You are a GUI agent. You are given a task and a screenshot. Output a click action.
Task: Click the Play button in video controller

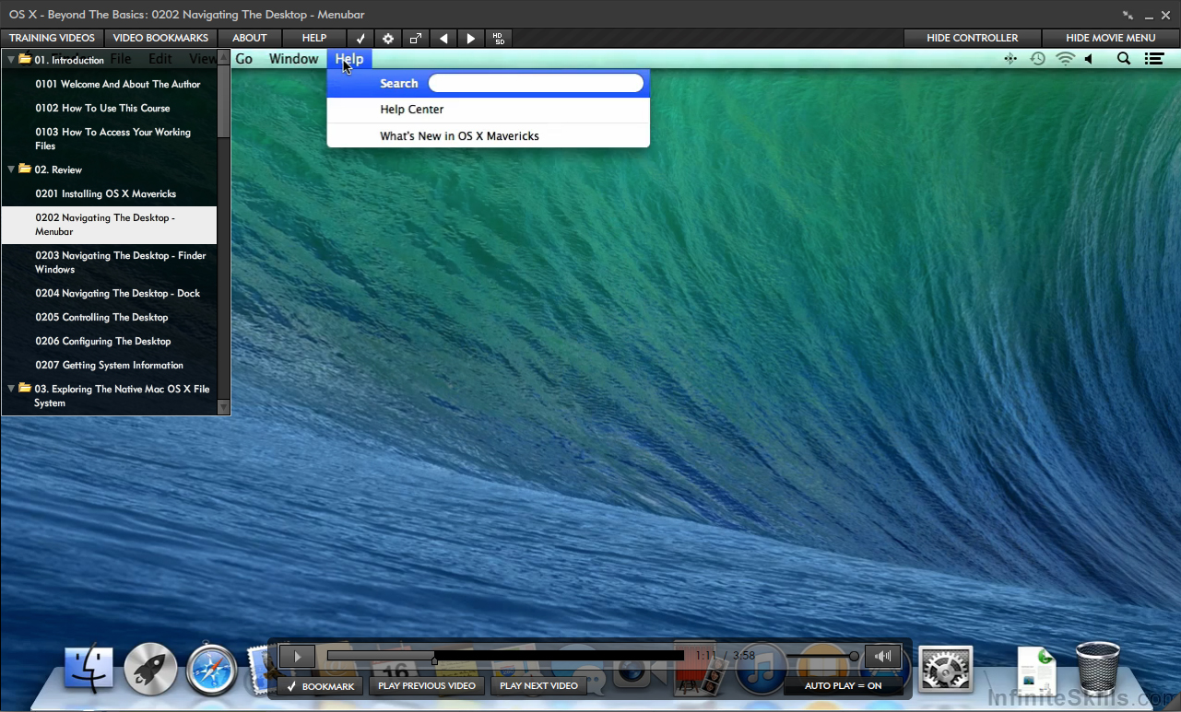297,657
